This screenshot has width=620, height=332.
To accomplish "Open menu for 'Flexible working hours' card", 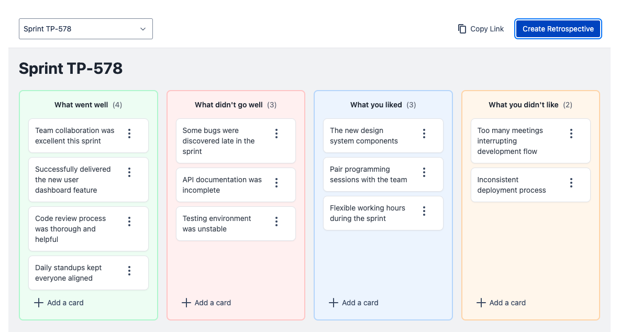I will pyautogui.click(x=424, y=211).
